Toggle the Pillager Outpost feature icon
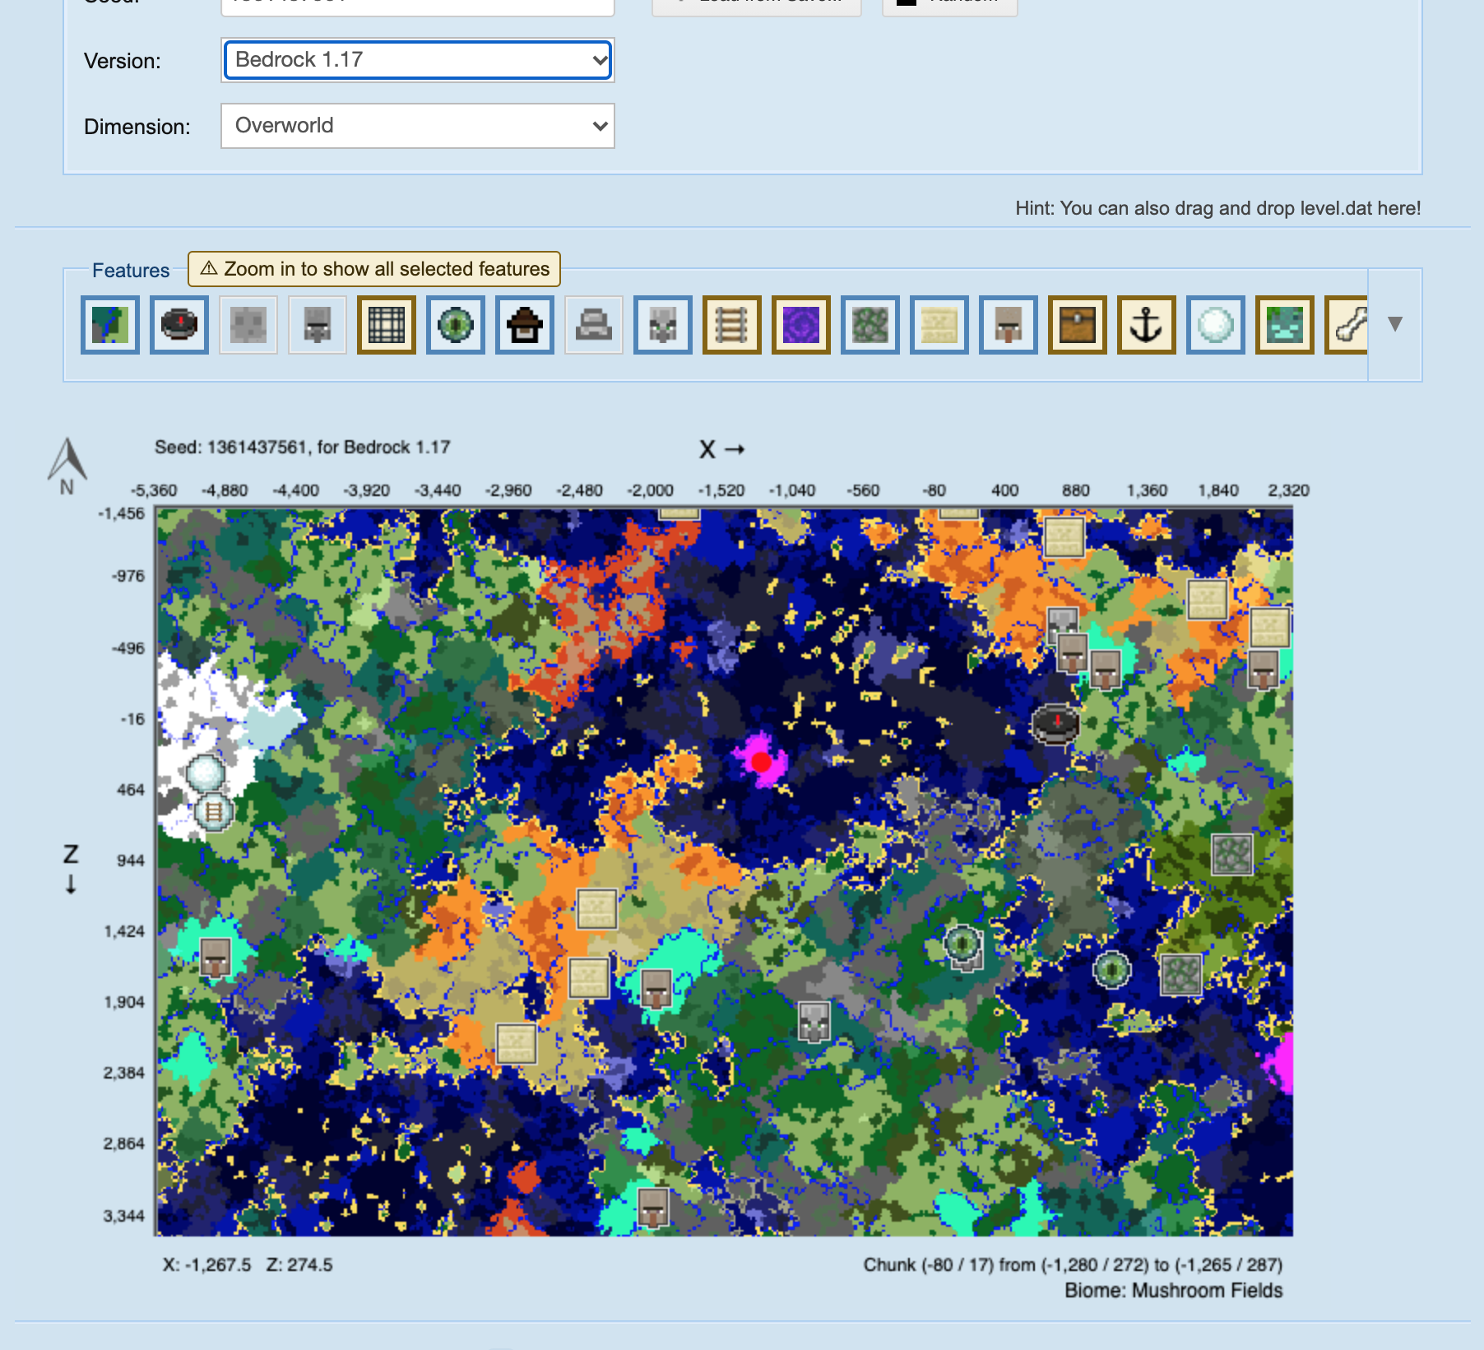Screen dimensions: 1484x1350 [663, 325]
